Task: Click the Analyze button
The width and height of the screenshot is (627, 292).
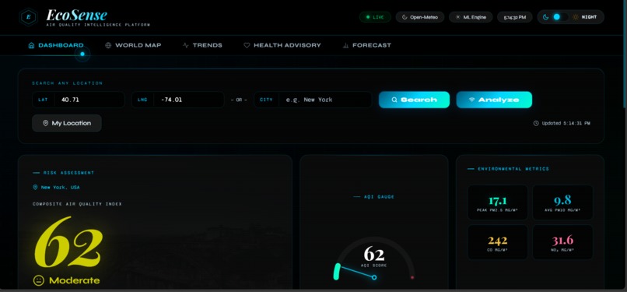Action: (494, 100)
